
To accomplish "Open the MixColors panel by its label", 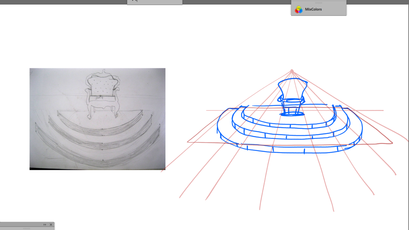I will tap(313, 9).
